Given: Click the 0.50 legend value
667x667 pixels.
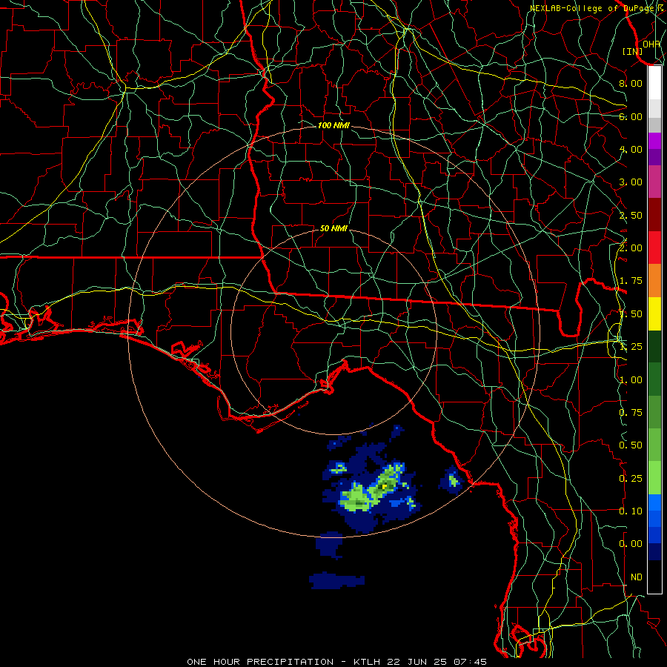Looking at the screenshot, I should pyautogui.click(x=631, y=445).
